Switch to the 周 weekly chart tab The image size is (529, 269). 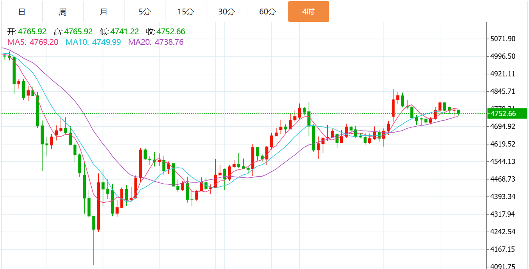(63, 12)
